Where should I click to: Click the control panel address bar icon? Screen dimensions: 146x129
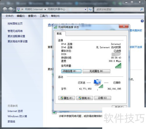18,9
